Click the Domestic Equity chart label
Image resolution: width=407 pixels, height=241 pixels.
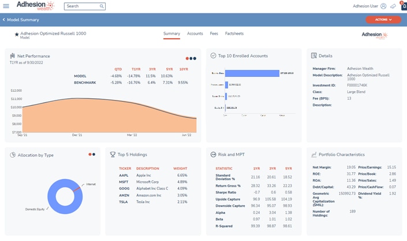(x=35, y=209)
